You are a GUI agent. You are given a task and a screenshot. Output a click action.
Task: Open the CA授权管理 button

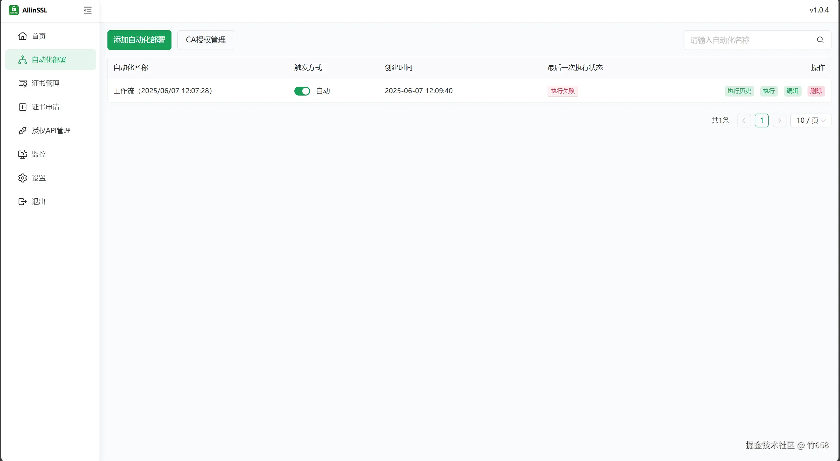pos(206,40)
